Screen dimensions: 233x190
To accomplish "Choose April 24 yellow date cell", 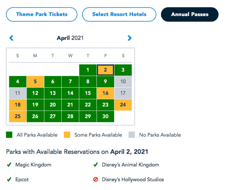I will (123, 105).
